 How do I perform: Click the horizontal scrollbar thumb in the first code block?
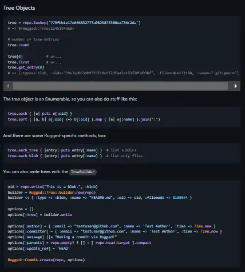point(120,86)
